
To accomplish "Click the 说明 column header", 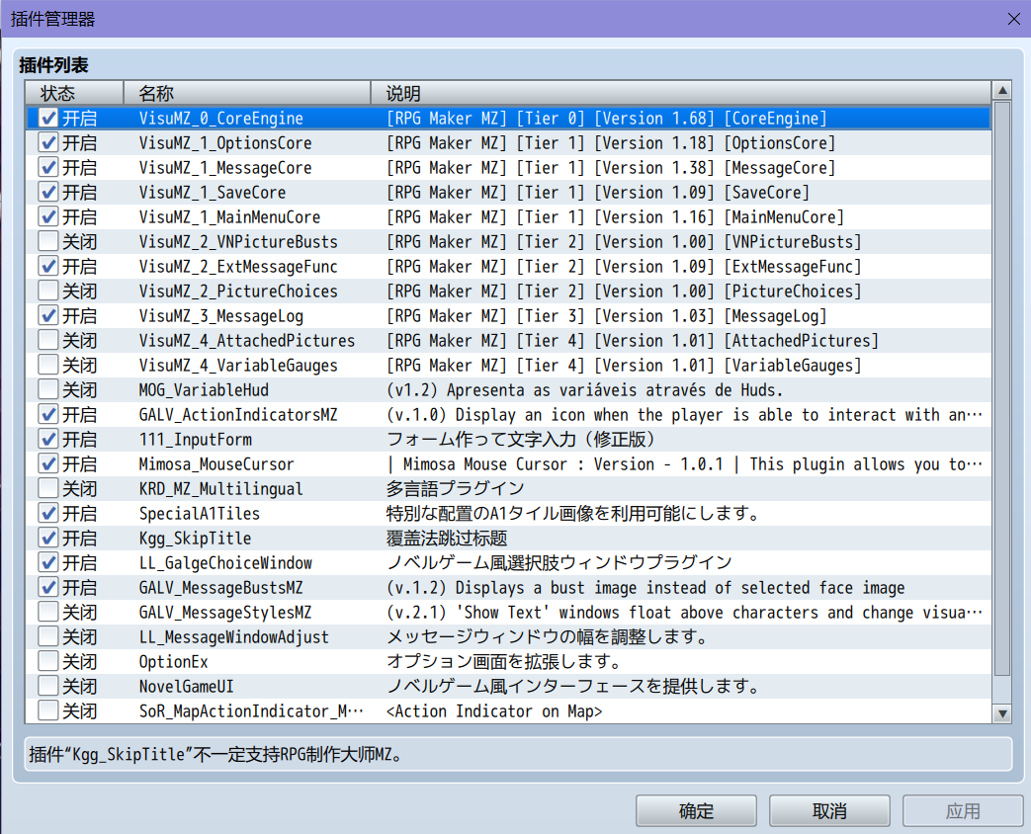I will pos(681,93).
